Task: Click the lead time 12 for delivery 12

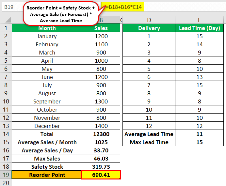Action: (x=199, y=126)
